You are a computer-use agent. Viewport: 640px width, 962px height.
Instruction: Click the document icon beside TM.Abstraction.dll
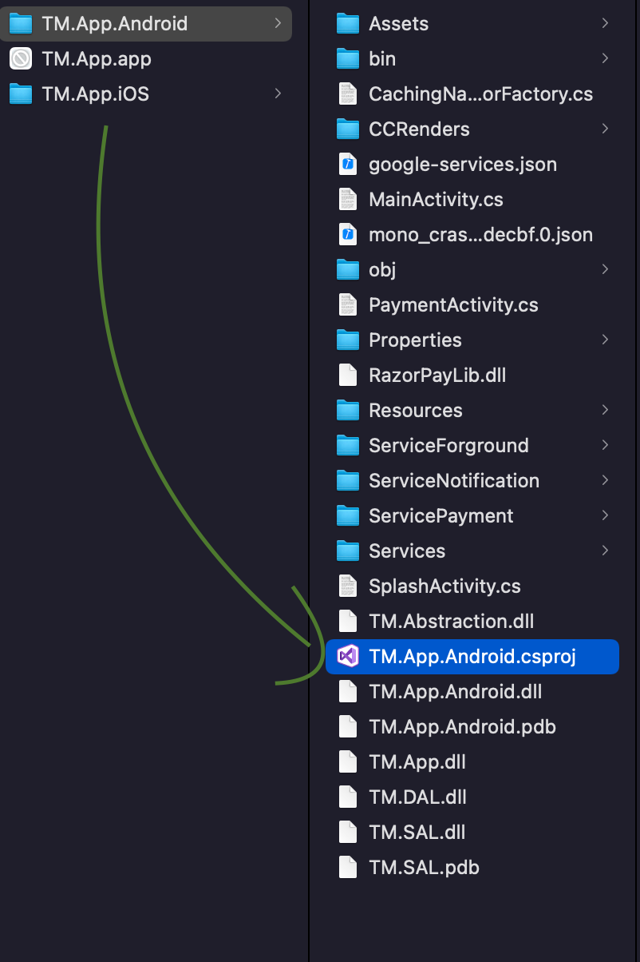point(347,621)
